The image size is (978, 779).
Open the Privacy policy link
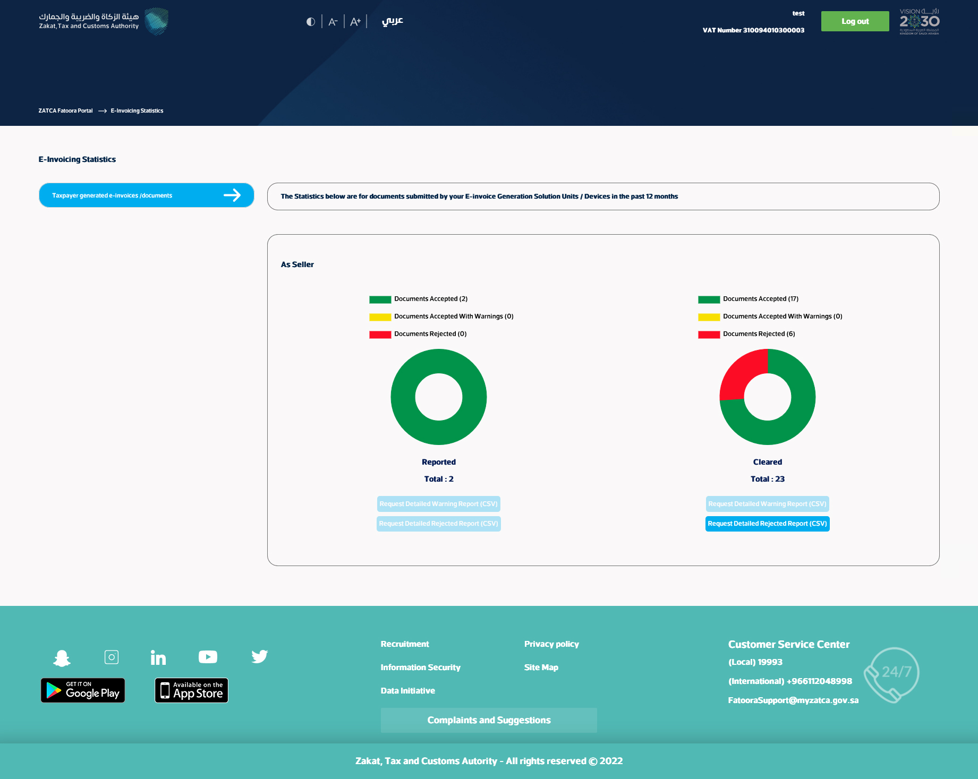tap(551, 644)
